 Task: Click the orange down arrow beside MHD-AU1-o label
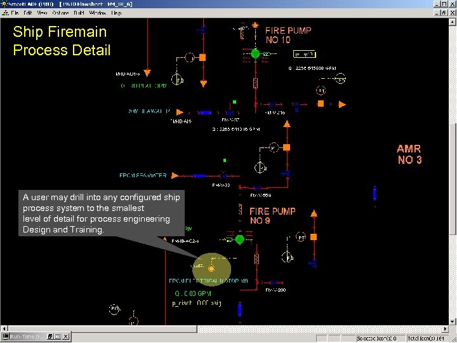pyautogui.click(x=147, y=72)
